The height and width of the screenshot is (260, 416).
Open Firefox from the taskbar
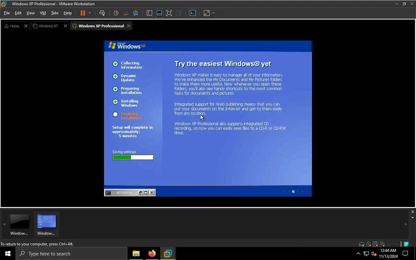pyautogui.click(x=152, y=253)
